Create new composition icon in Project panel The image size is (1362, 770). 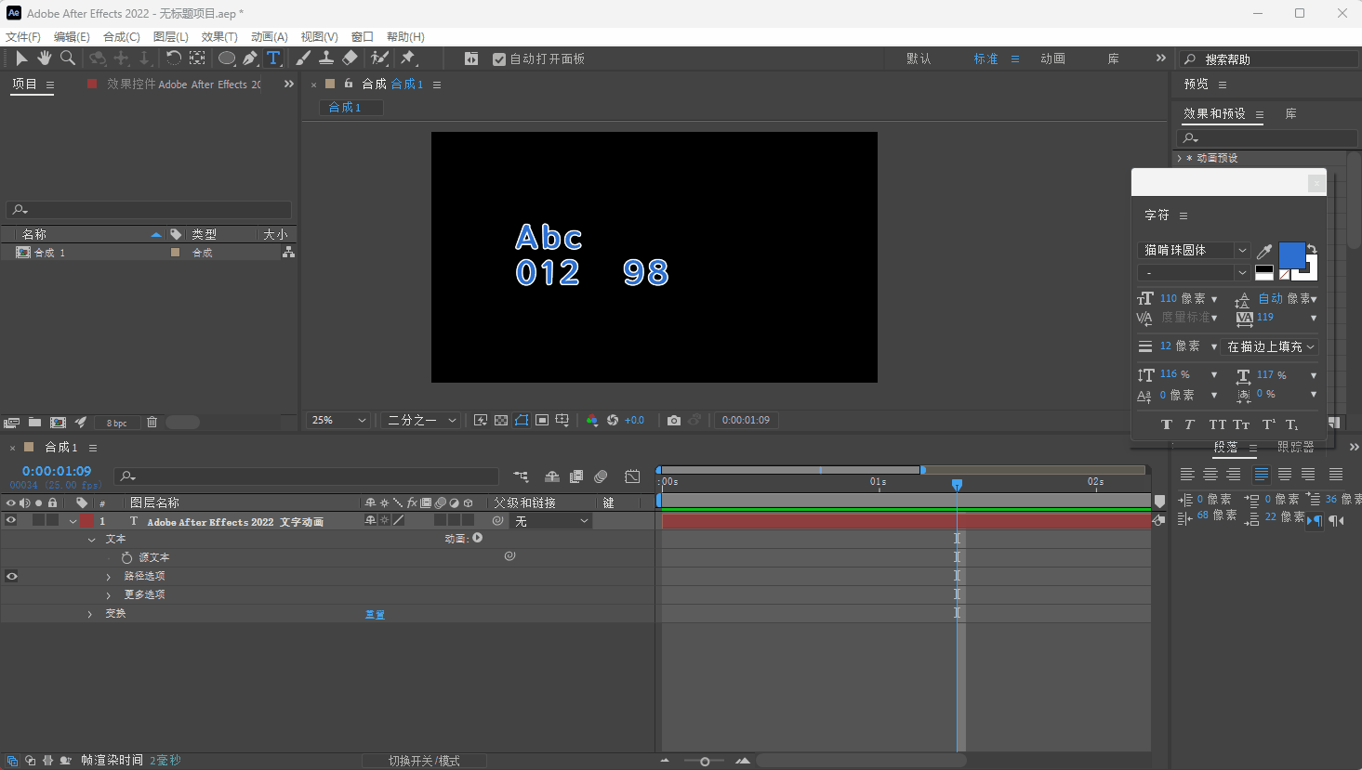pyautogui.click(x=58, y=423)
